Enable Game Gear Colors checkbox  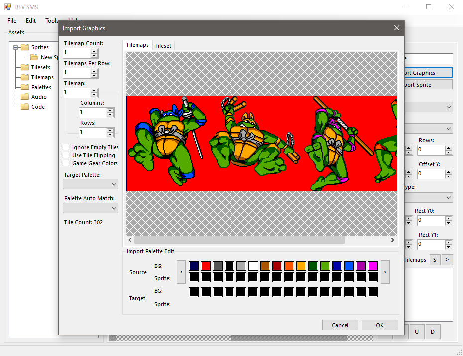pos(66,163)
